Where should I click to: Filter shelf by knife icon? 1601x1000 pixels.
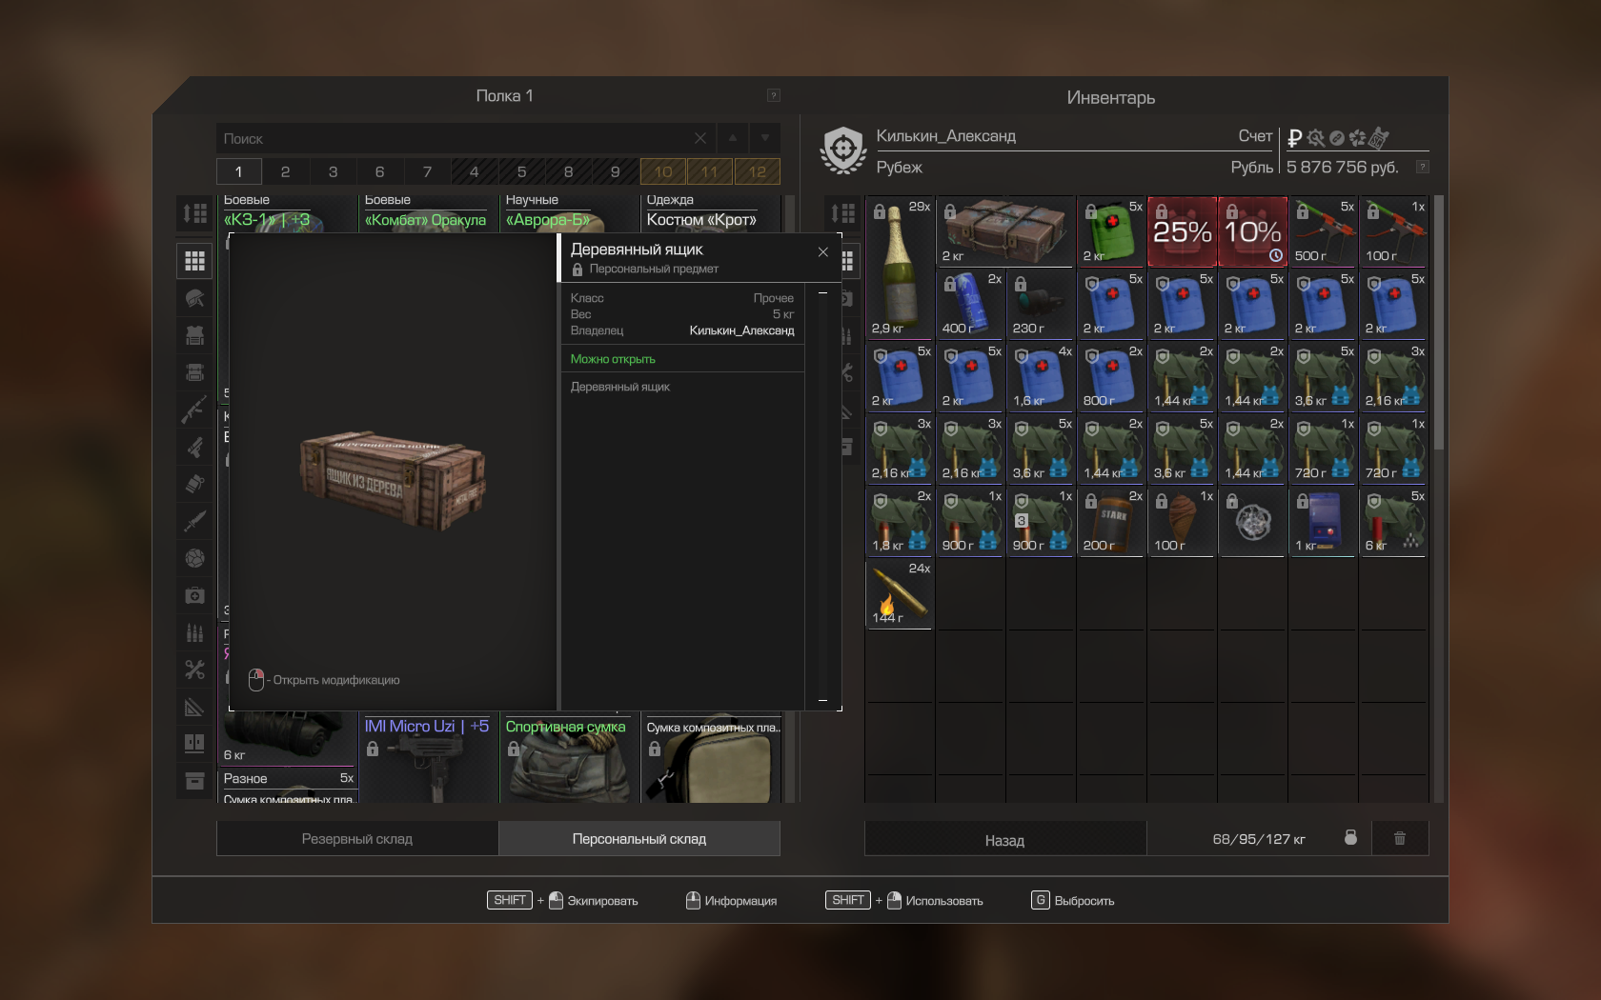coord(194,521)
